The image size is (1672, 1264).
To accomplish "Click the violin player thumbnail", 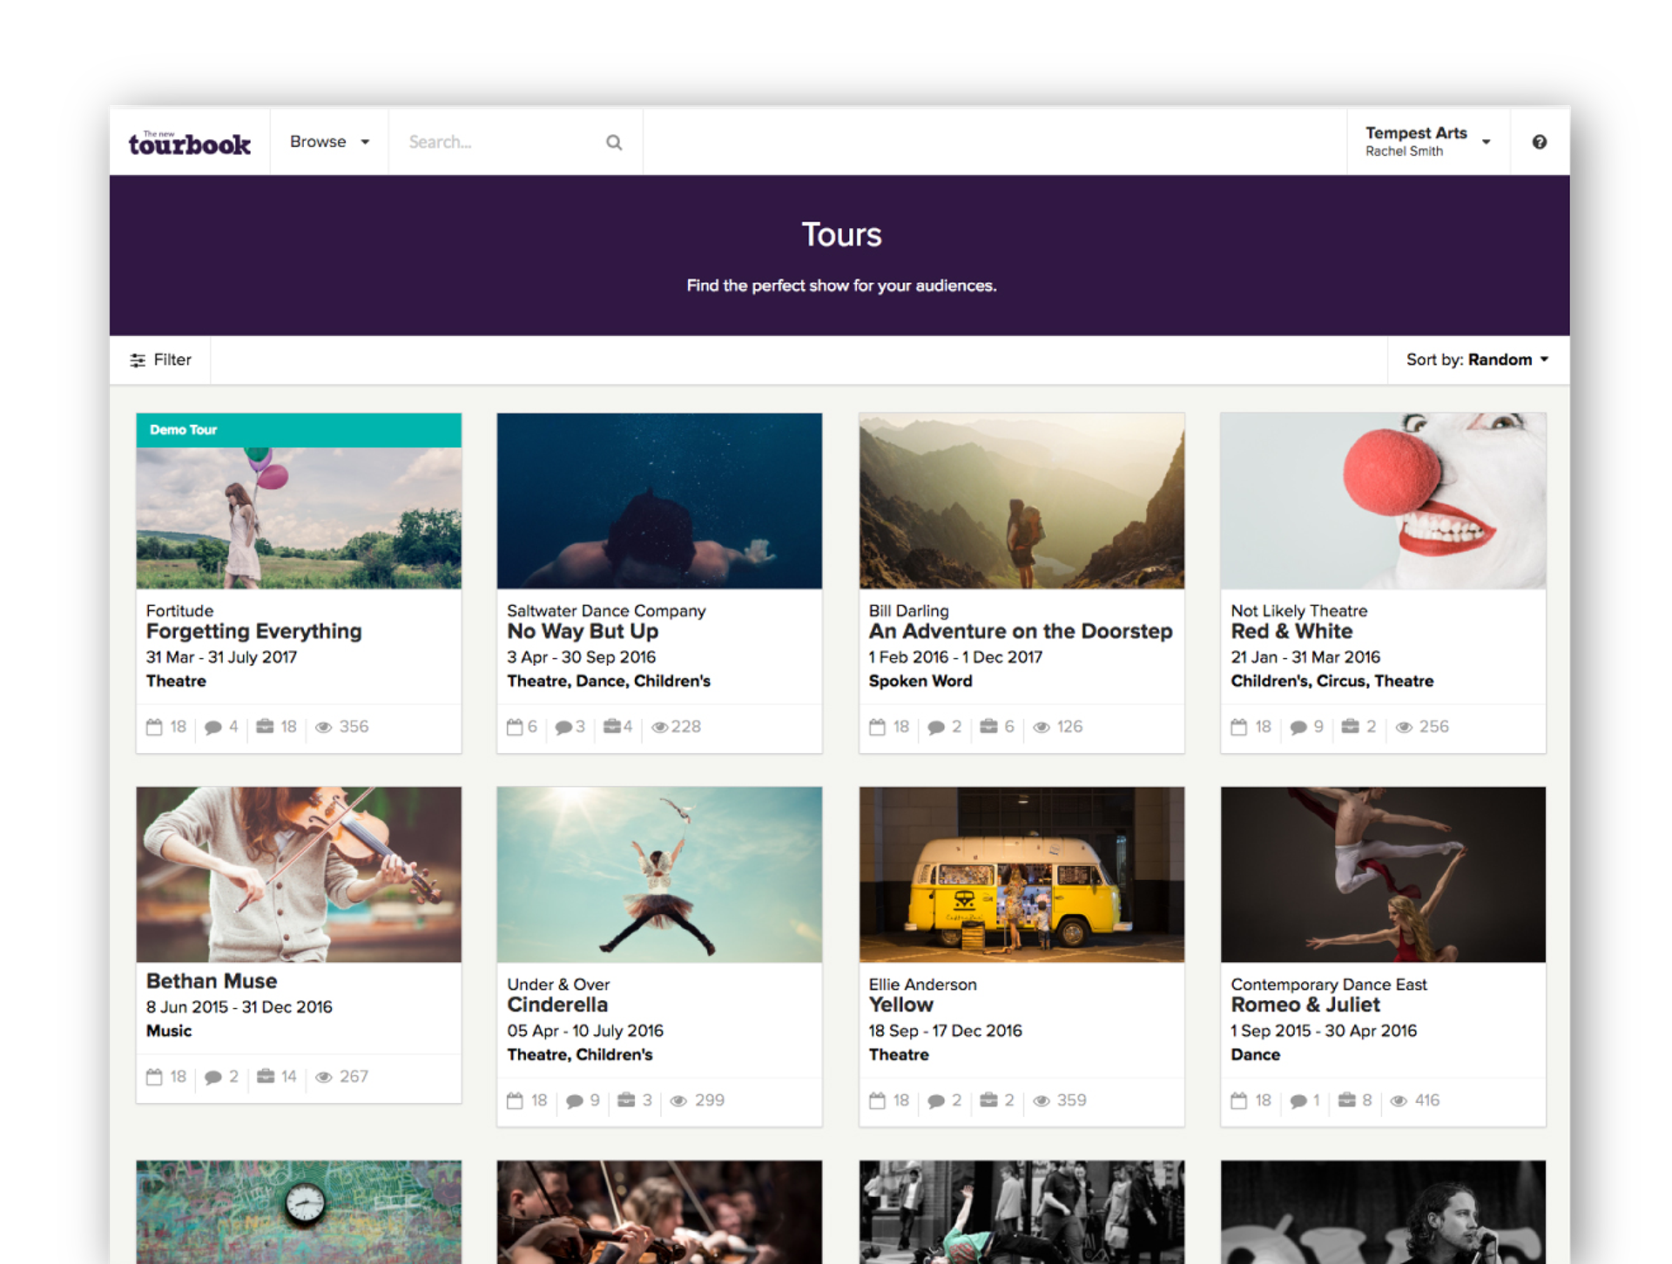I will [x=299, y=875].
